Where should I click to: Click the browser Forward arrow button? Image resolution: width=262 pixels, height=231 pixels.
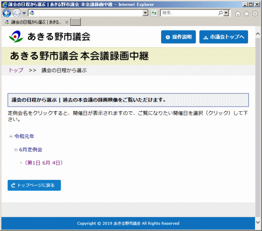[x=17, y=13]
